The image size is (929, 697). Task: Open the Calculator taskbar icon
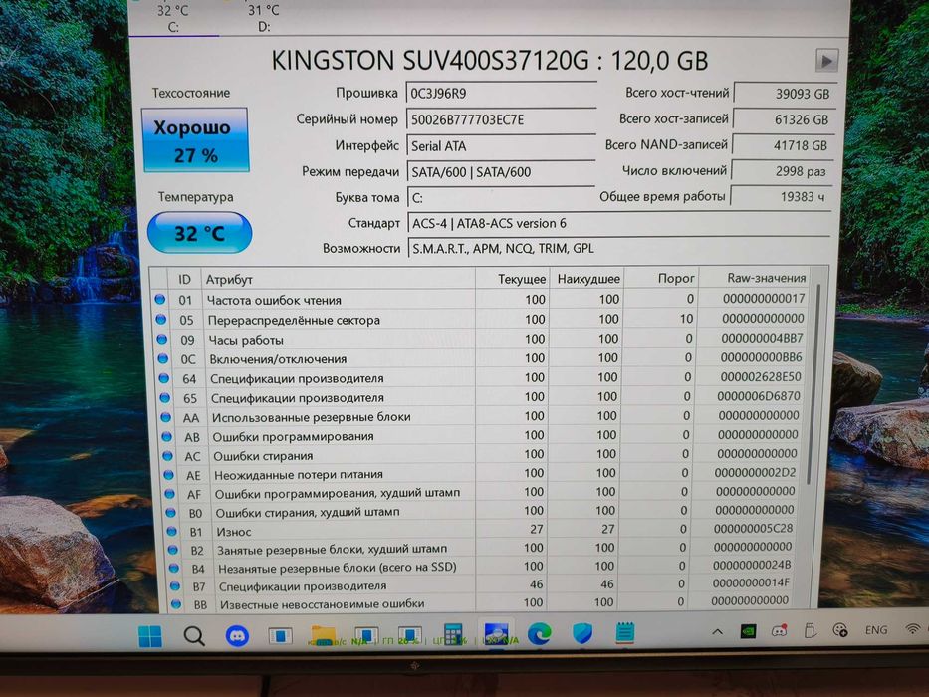[453, 634]
